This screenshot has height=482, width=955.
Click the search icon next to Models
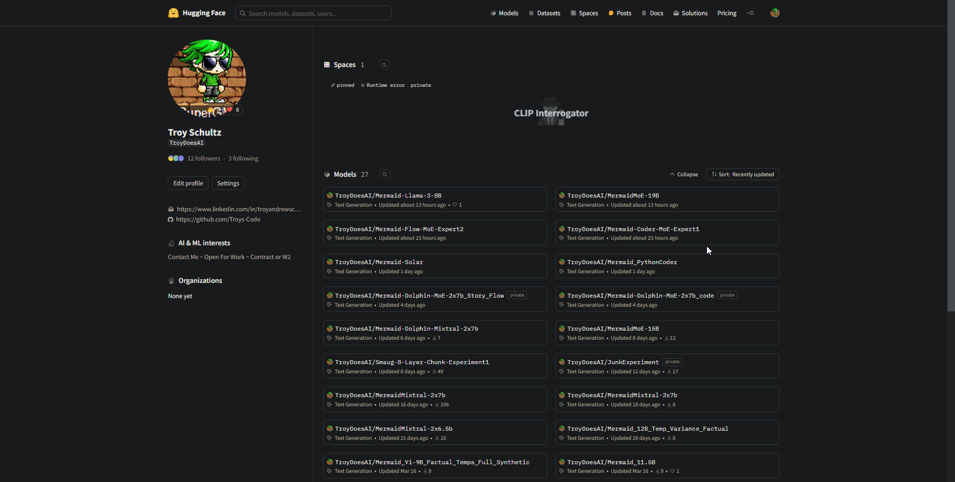pyautogui.click(x=385, y=175)
